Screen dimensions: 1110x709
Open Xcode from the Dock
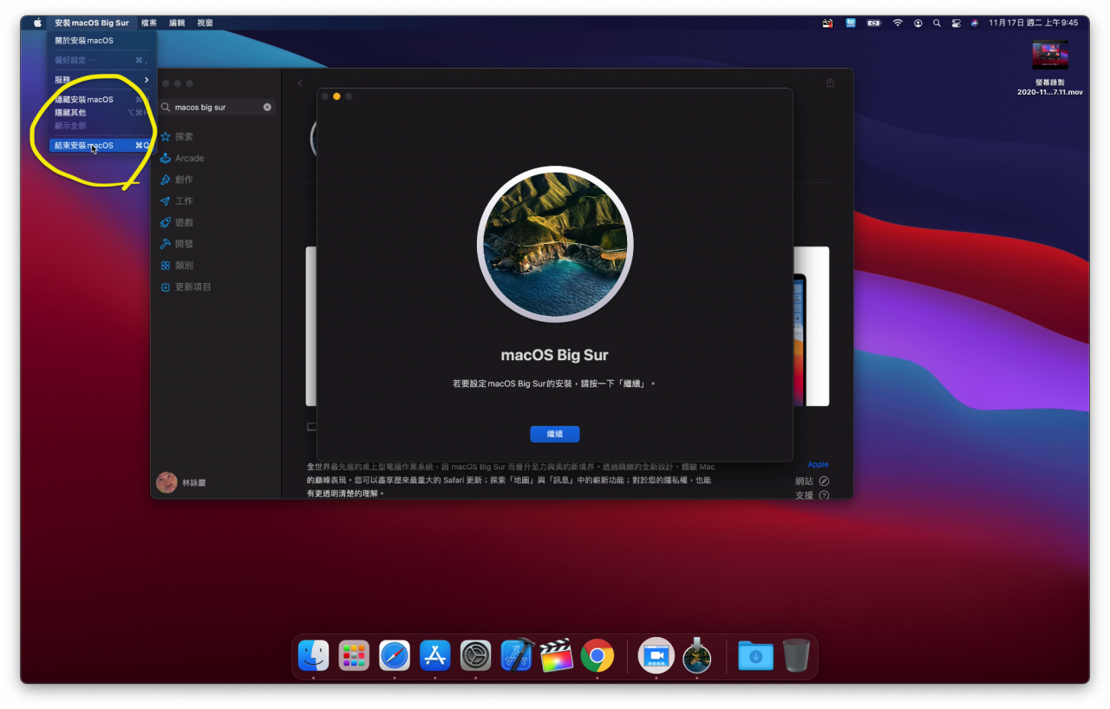tap(516, 655)
